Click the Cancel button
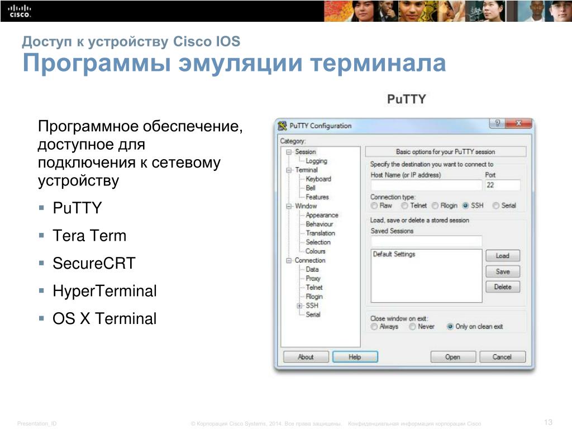The image size is (572, 429). coord(502,357)
